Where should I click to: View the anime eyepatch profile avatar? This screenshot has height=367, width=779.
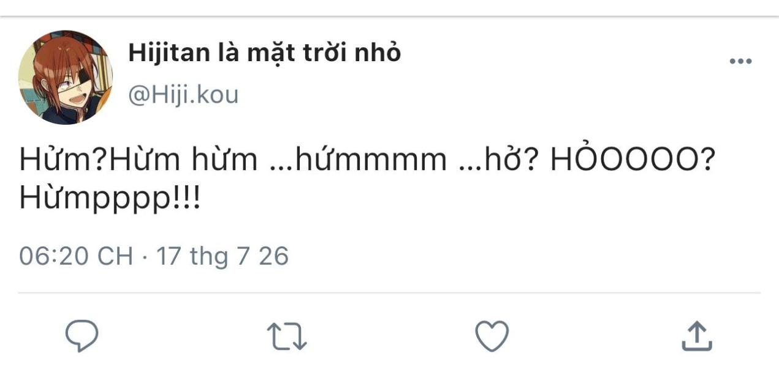[66, 77]
